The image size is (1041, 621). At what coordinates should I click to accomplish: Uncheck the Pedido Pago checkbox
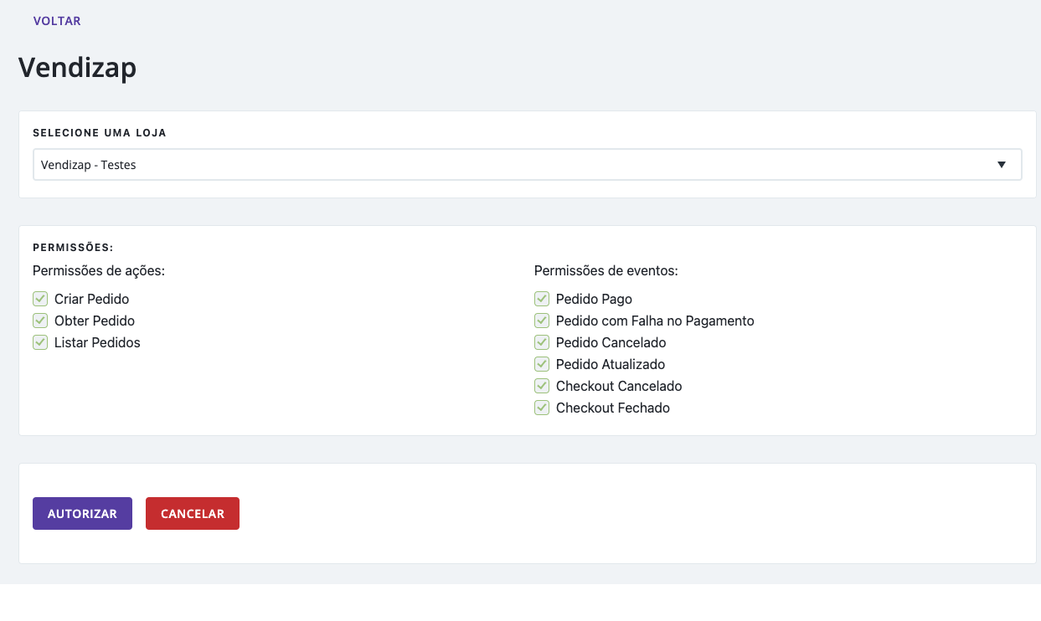[x=542, y=299]
